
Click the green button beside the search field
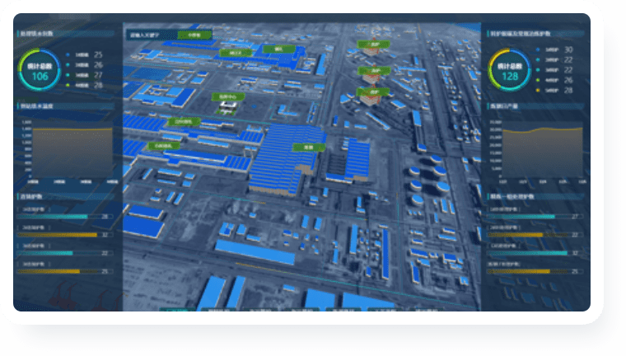[194, 35]
